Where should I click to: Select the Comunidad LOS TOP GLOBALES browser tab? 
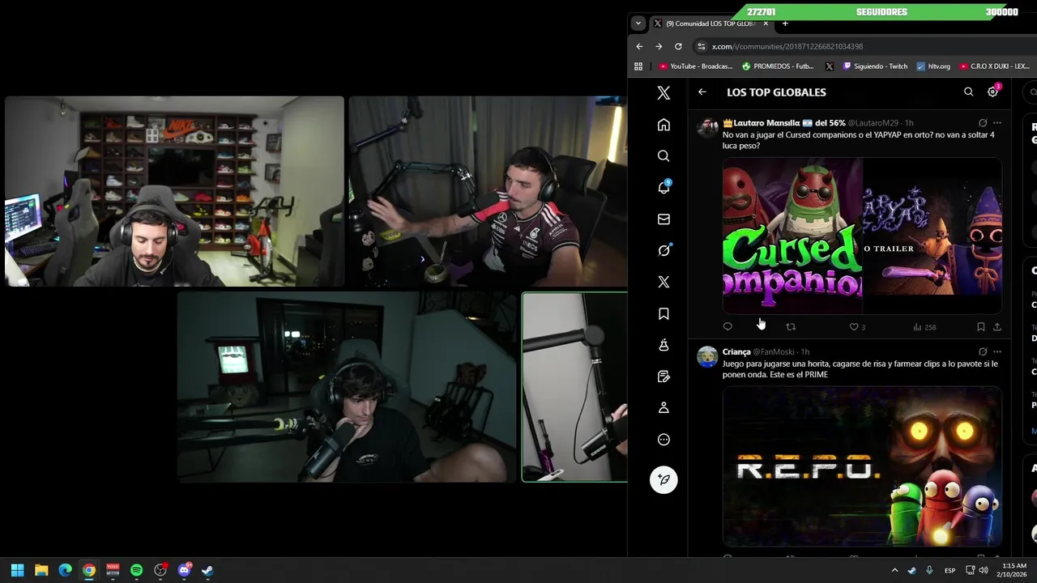click(x=711, y=23)
